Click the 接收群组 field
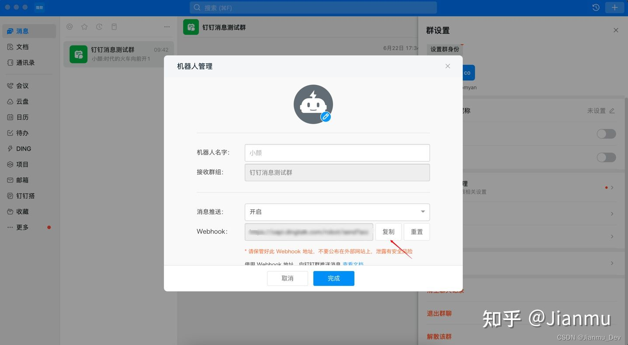This screenshot has width=628, height=345. 337,172
